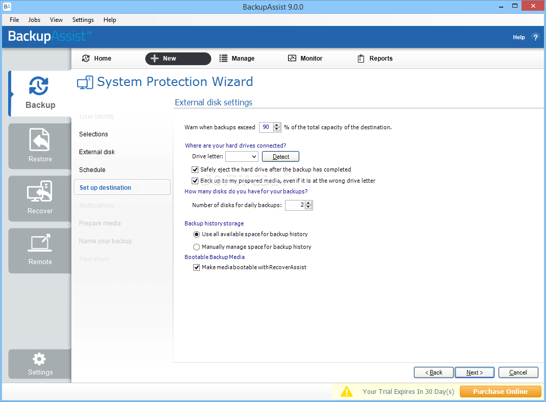Go to the Home tab

(x=96, y=59)
